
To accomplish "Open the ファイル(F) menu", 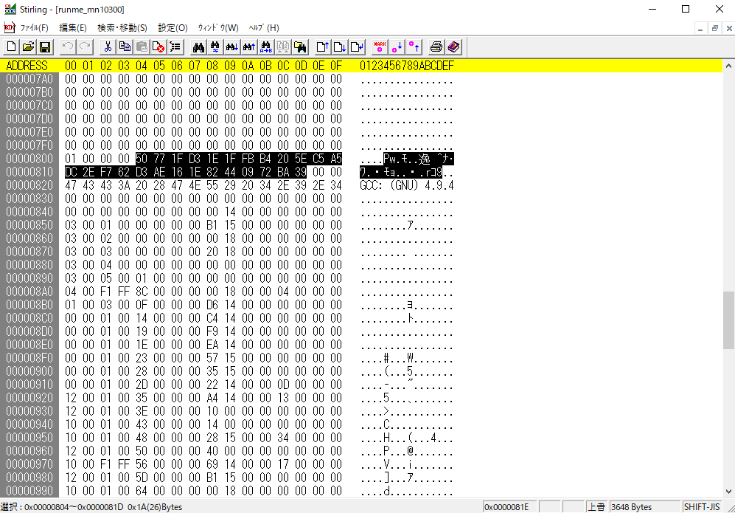I will tap(34, 28).
